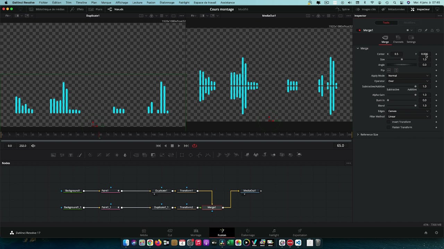The image size is (444, 249).
Task: Jump to last frame
Action: tap(186, 146)
